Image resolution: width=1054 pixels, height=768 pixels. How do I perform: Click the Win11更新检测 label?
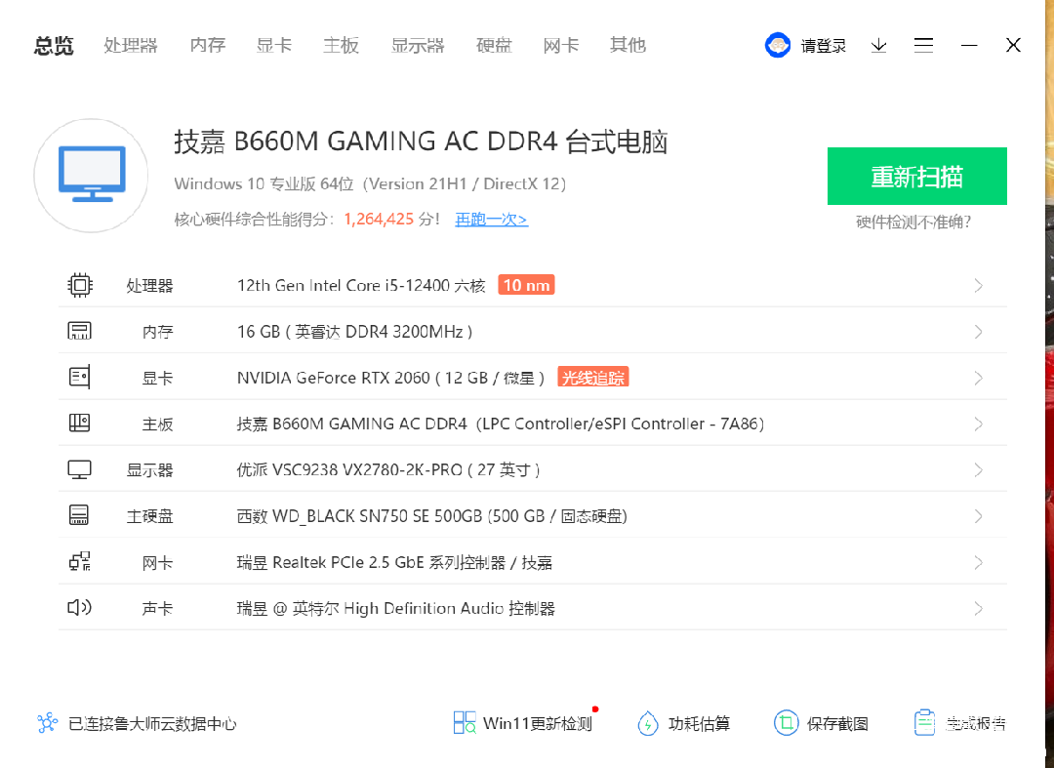[538, 724]
